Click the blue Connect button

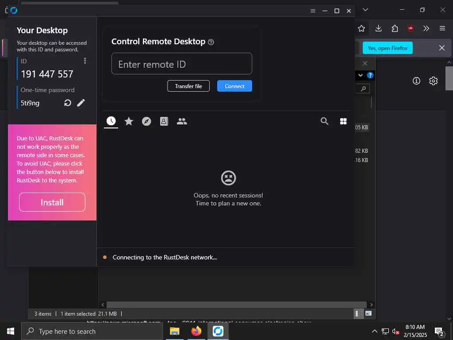(234, 86)
